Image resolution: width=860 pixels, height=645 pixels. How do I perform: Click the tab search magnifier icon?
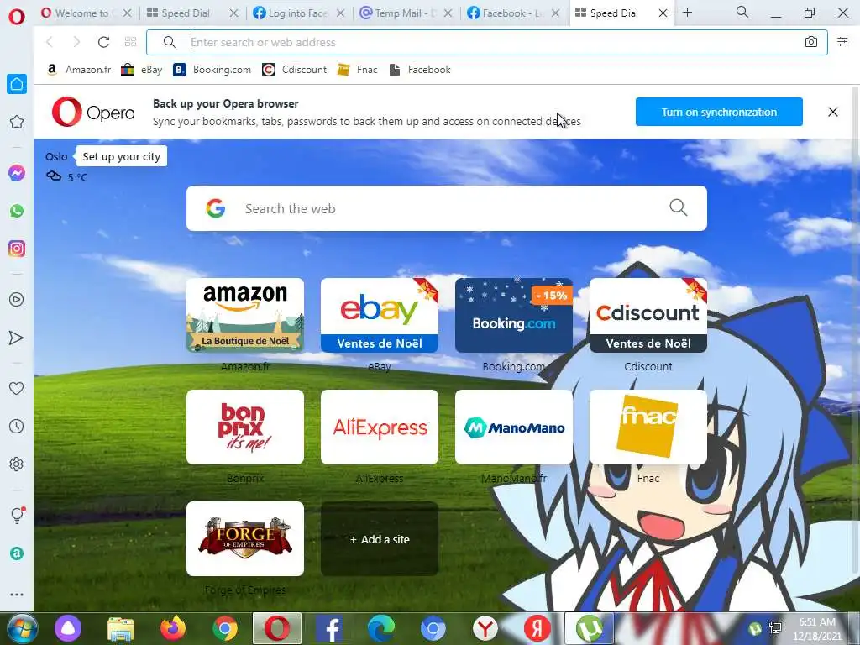[x=742, y=12]
